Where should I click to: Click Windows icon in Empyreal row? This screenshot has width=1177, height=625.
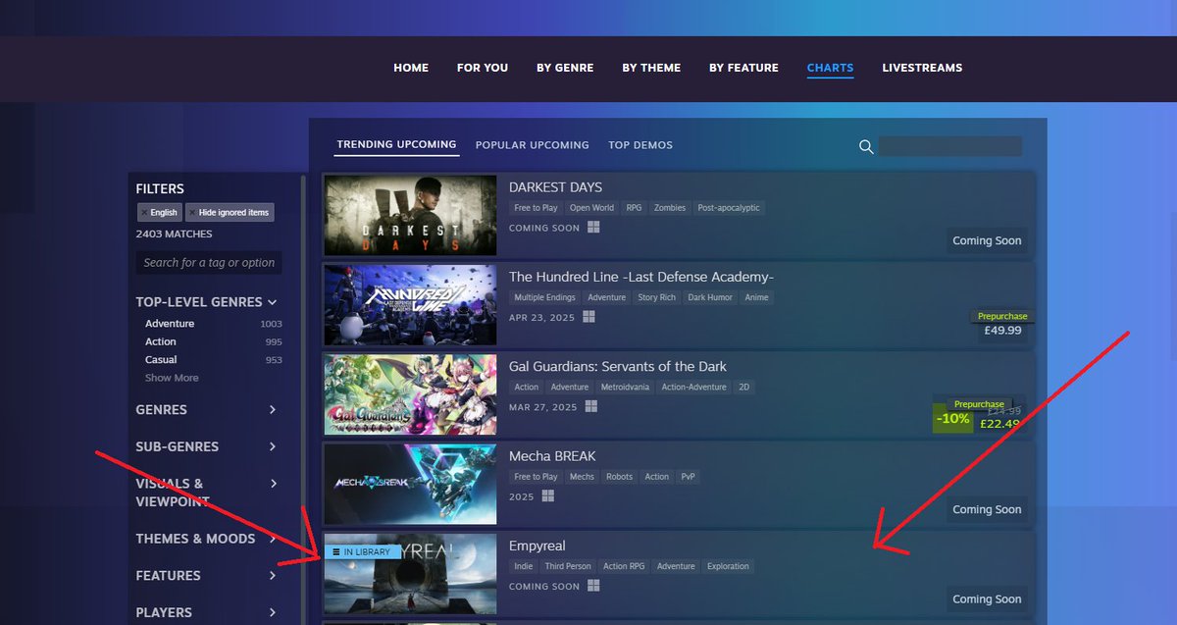coord(593,586)
